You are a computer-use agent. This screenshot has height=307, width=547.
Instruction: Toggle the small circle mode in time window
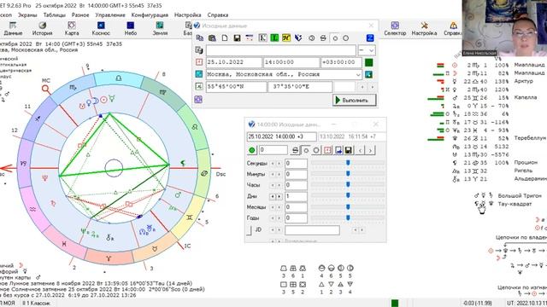(306, 150)
